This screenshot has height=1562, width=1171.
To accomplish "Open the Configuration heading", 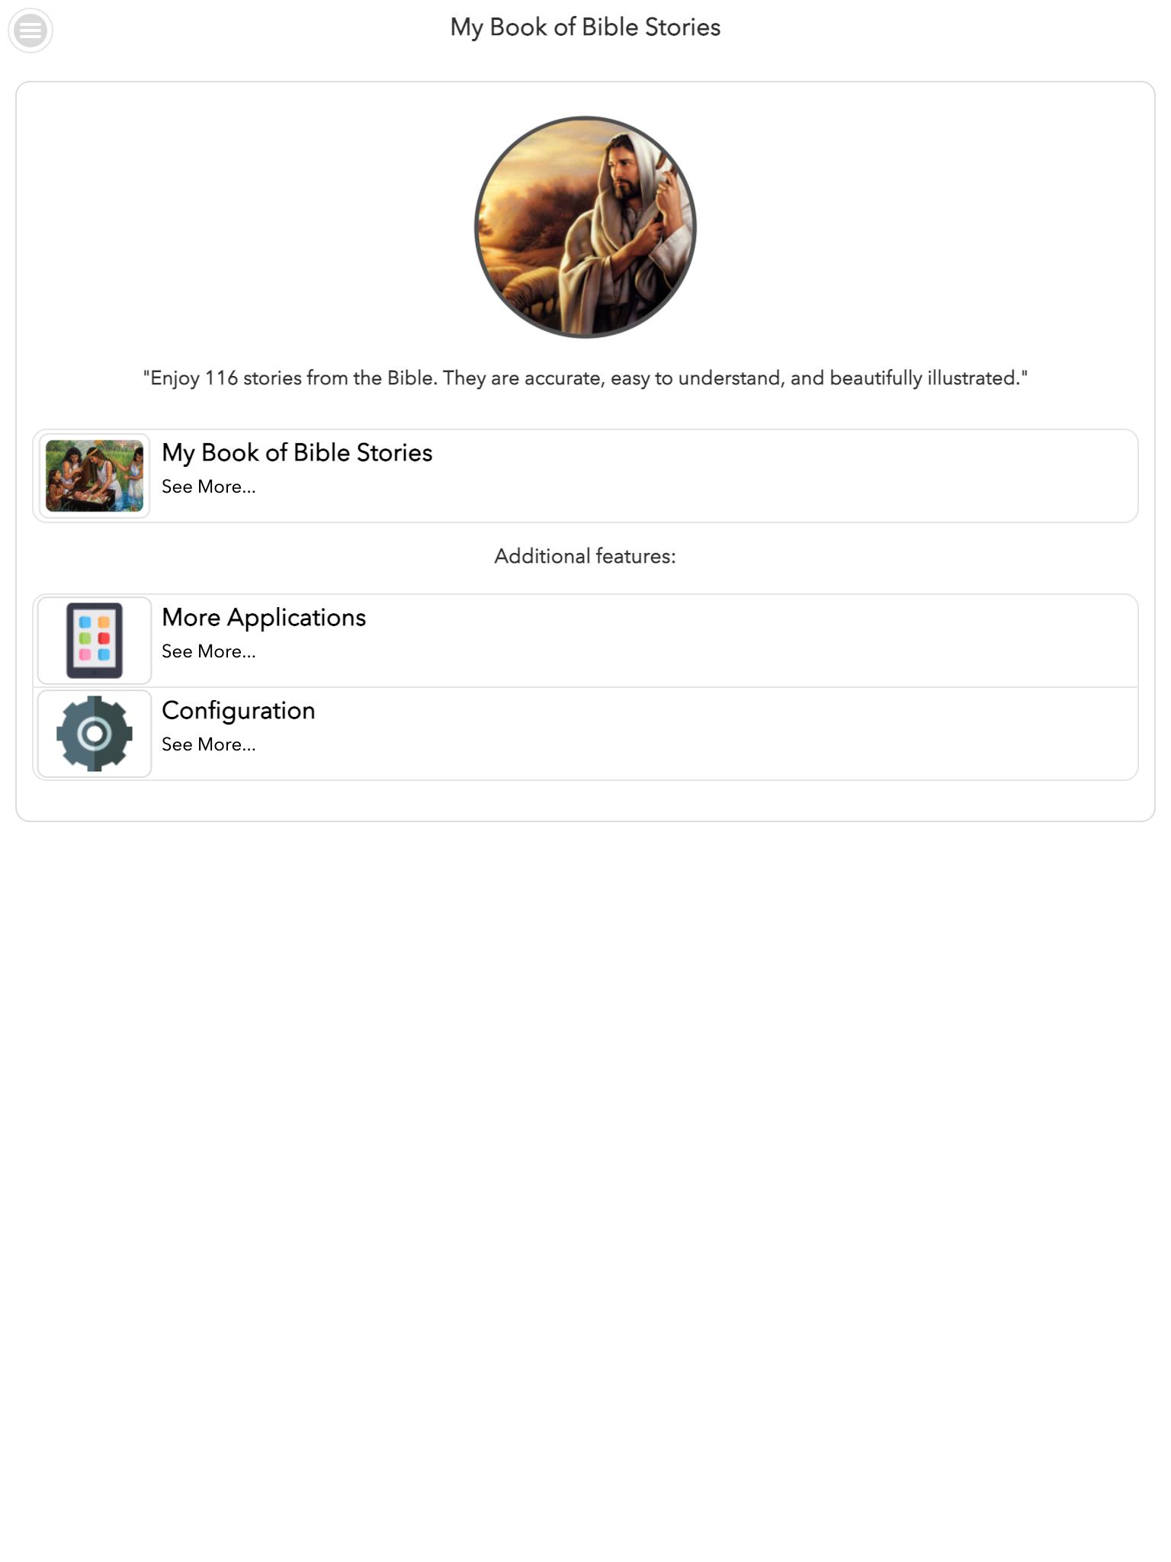I will [x=239, y=710].
